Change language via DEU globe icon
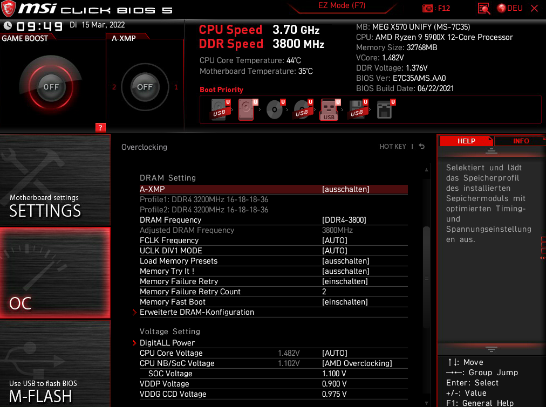This screenshot has width=546, height=407. pyautogui.click(x=510, y=8)
